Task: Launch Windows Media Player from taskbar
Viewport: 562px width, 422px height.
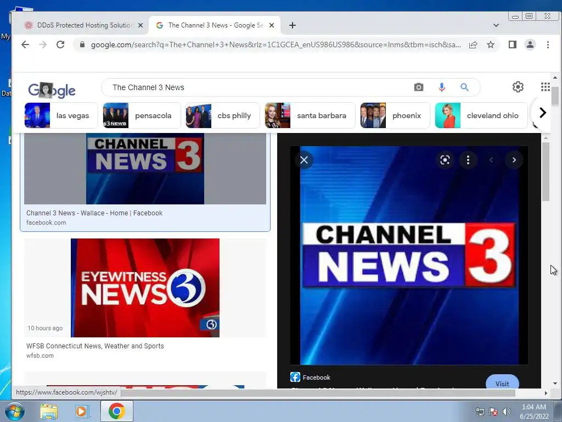Action: point(82,411)
